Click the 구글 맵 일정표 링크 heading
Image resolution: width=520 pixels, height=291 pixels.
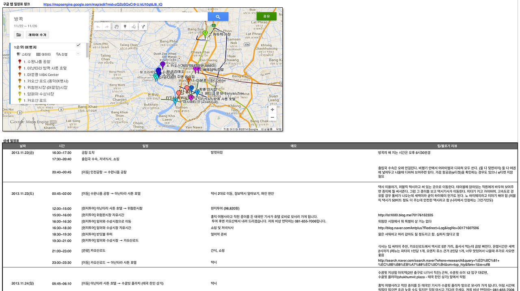tap(17, 4)
